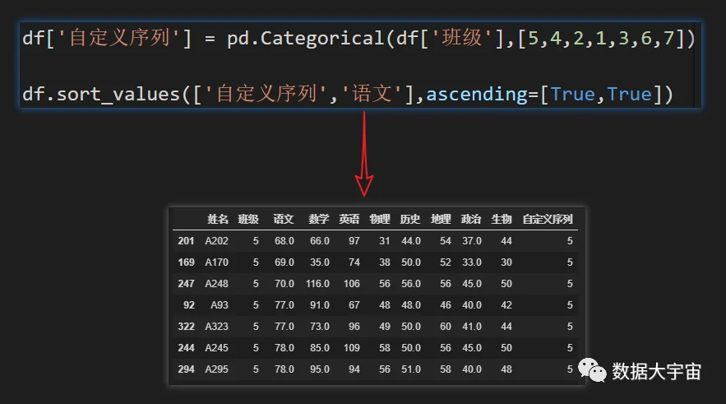This screenshot has width=726, height=404.
Task: Click pd.Categorical in the code line
Action: pos(306,39)
